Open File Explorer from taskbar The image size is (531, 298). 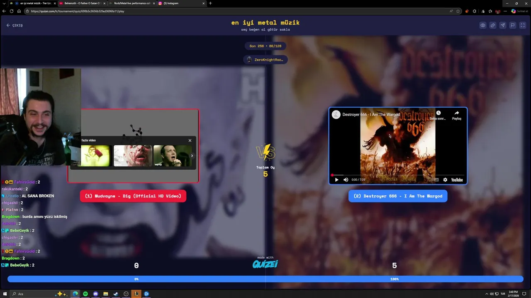pos(106,294)
